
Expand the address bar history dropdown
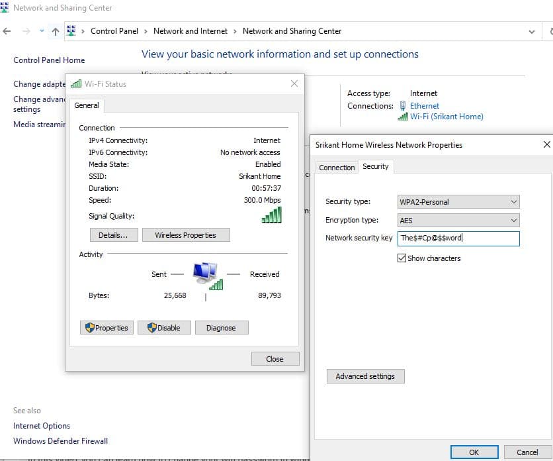pyautogui.click(x=532, y=31)
